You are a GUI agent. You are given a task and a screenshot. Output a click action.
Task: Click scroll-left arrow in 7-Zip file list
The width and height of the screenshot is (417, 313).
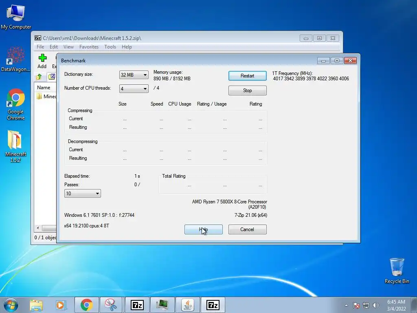38,228
